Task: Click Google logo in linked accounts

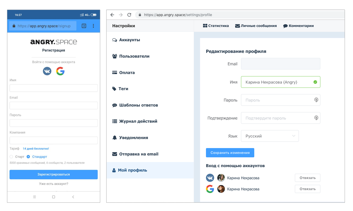Action: [210, 189]
